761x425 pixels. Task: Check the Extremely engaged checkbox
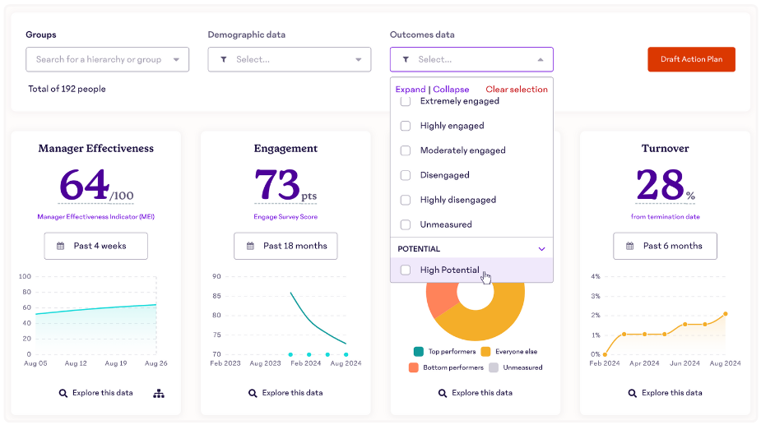coord(406,101)
